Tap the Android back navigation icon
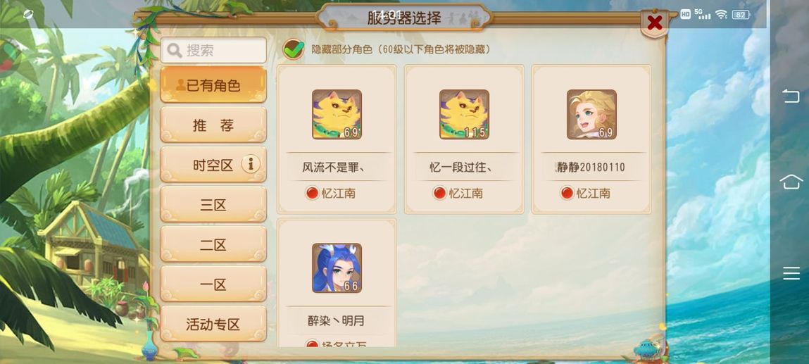Viewport: 809px width, 364px height. click(791, 95)
